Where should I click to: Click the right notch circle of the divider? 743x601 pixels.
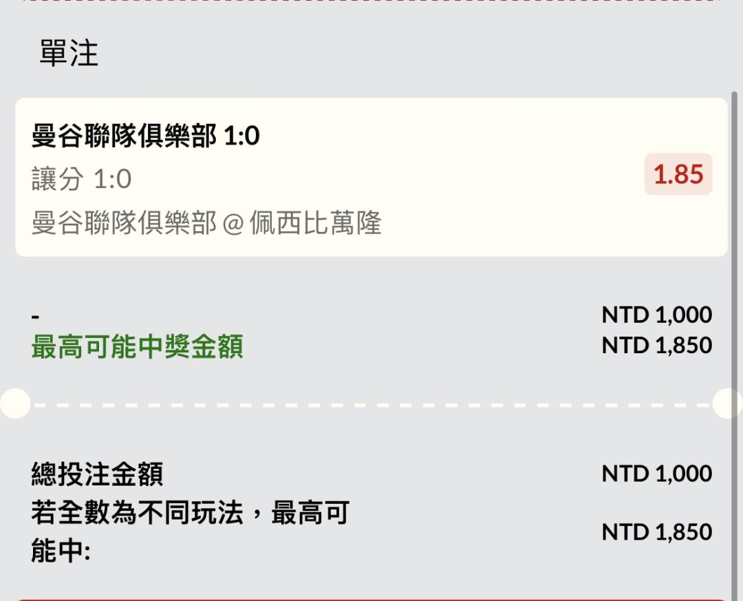coord(728,403)
